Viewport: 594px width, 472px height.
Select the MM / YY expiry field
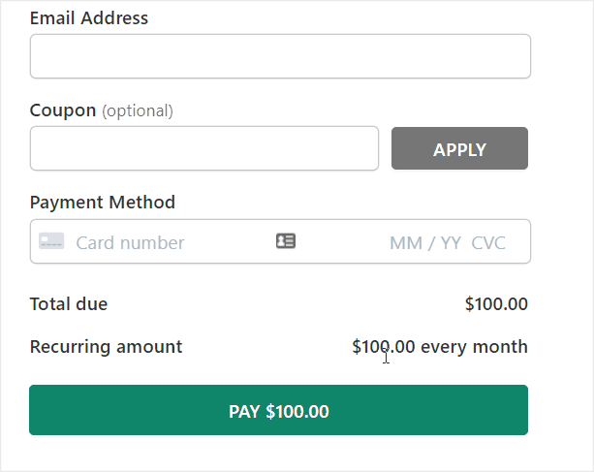424,242
